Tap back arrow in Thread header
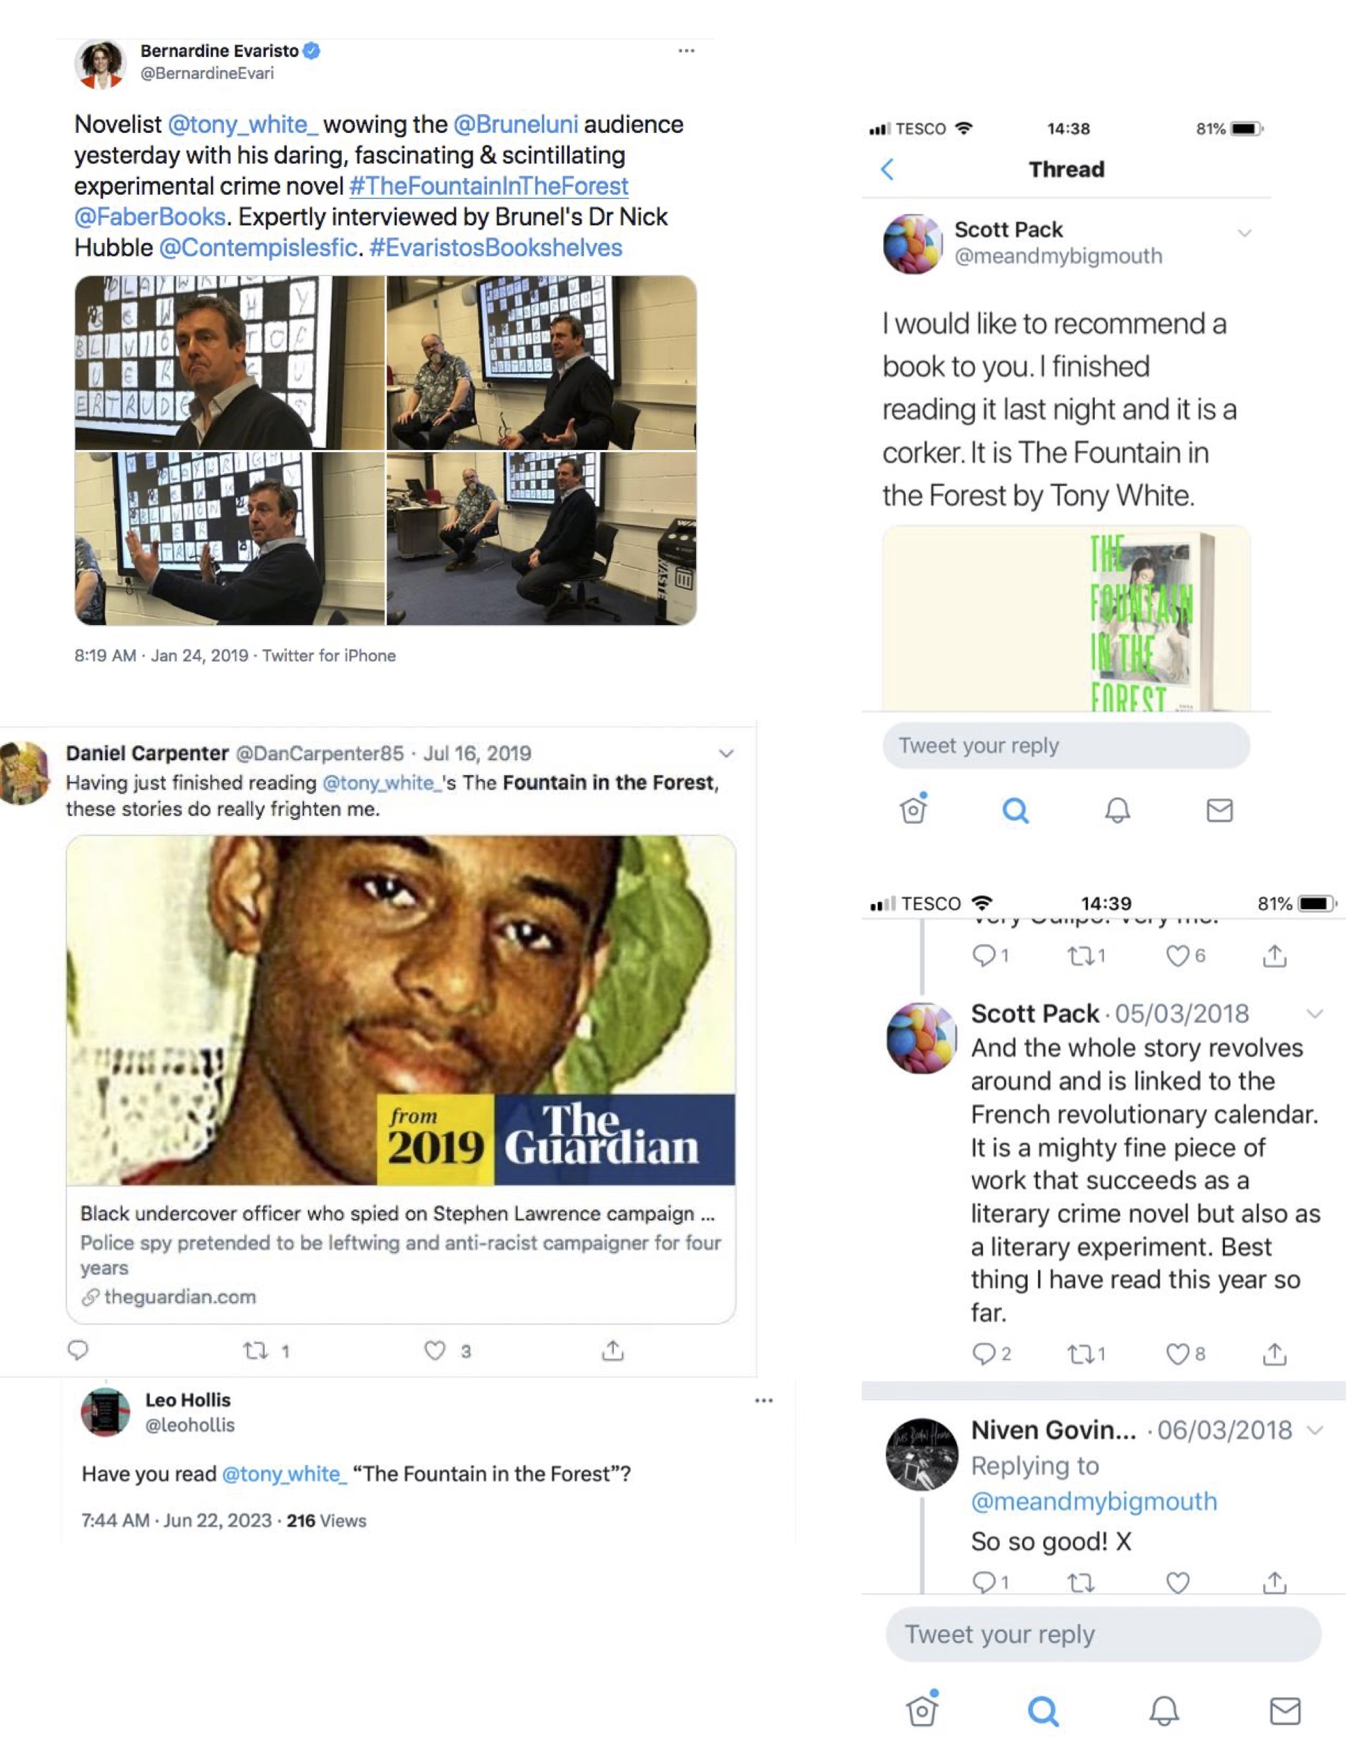Image resolution: width=1356 pixels, height=1749 pixels. point(887,169)
